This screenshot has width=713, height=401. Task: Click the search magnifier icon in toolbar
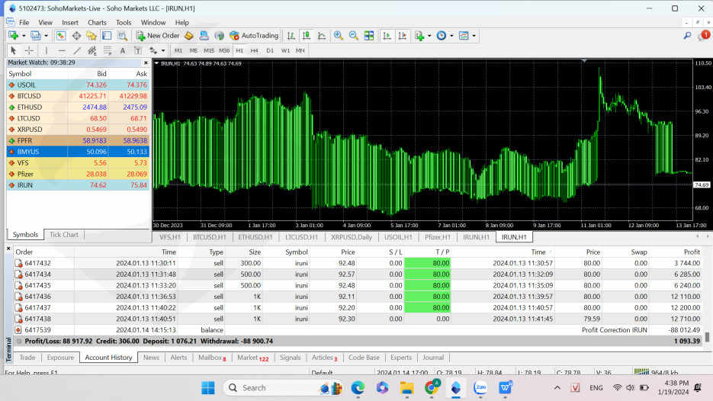coord(687,36)
